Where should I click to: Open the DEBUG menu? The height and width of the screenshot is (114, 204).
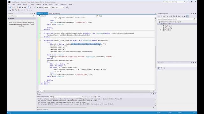[x=39, y=5]
